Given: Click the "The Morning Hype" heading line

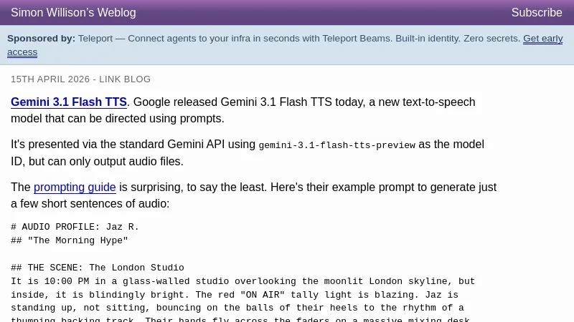Looking at the screenshot, I should pyautogui.click(x=70, y=240).
